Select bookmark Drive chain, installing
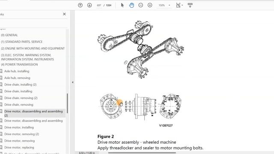 [x=18, y=91]
